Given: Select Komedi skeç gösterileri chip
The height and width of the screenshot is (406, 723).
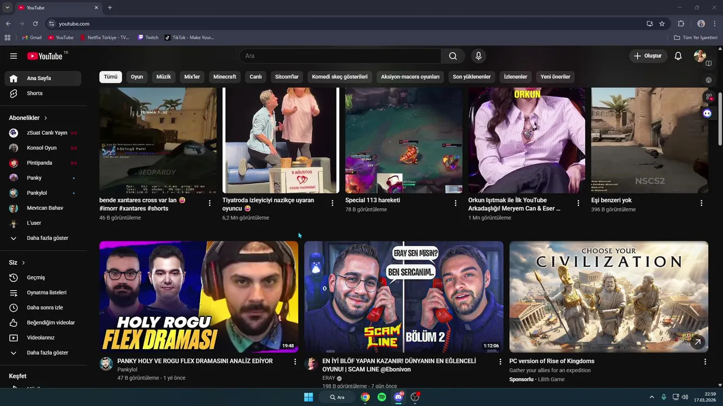Looking at the screenshot, I should (x=340, y=77).
